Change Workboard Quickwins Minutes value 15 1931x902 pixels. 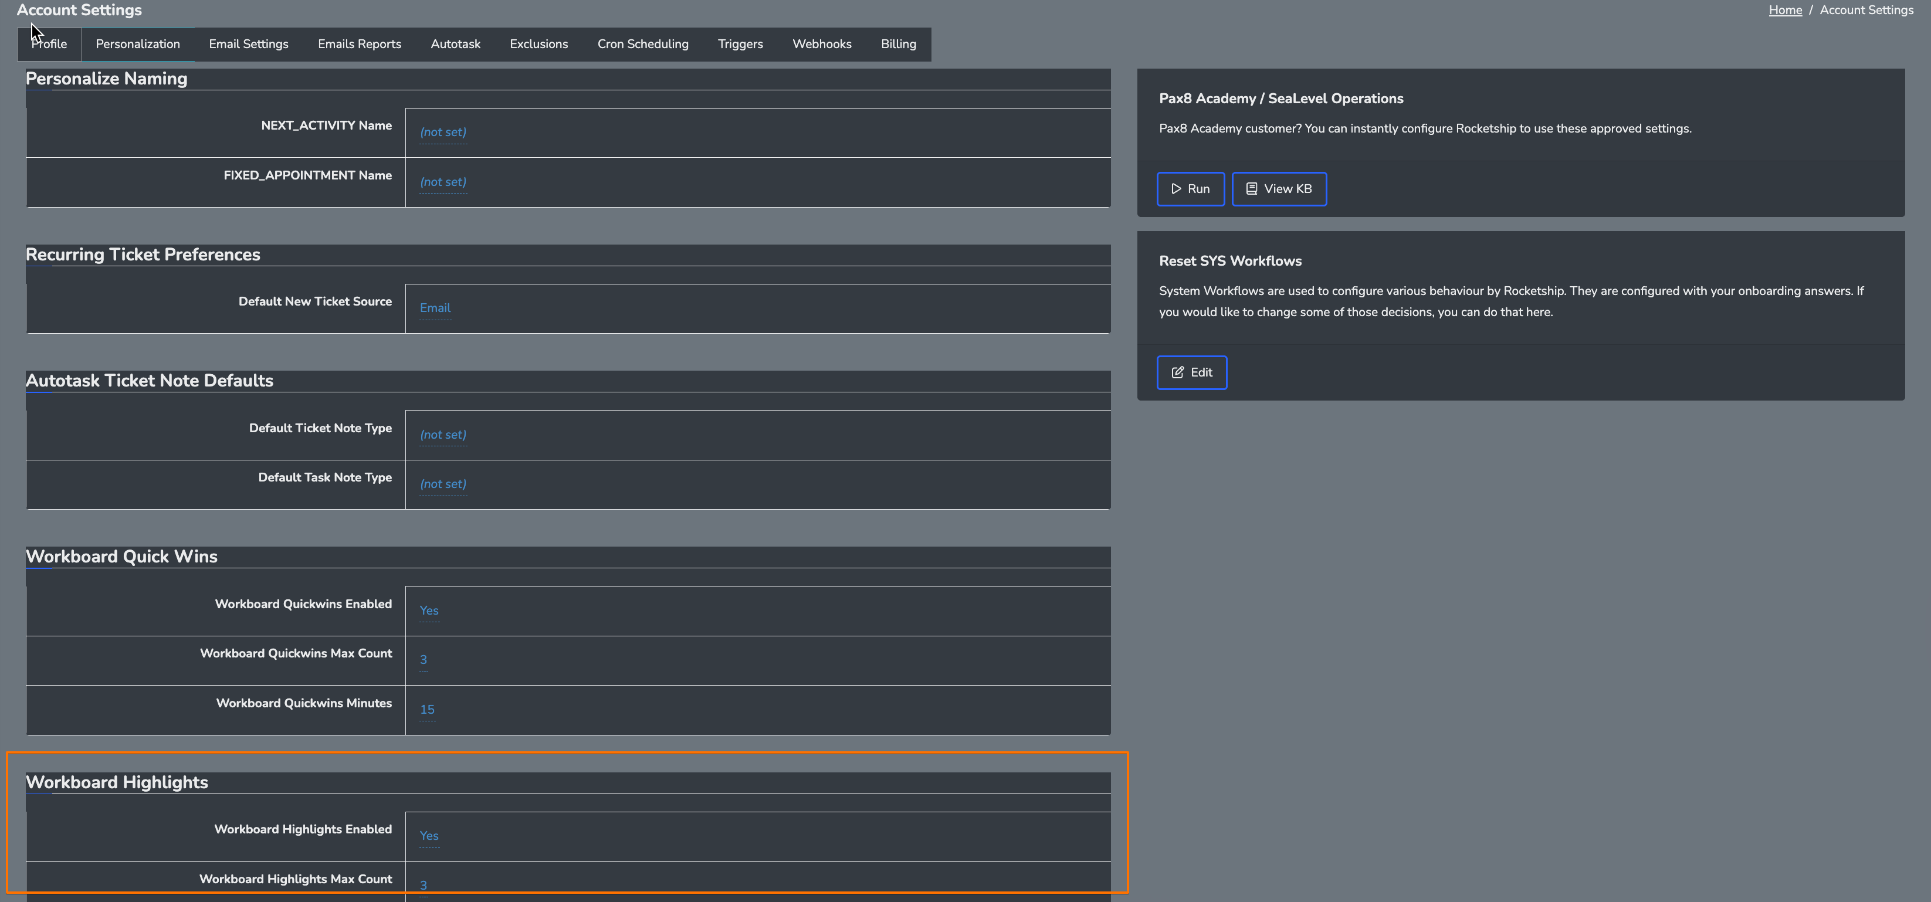[427, 709]
